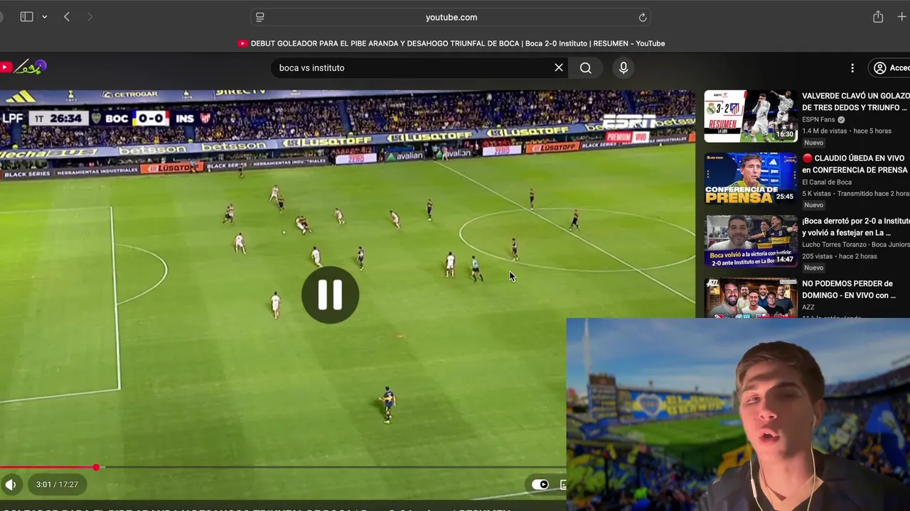Focus the youtube.com address bar
The height and width of the screenshot is (511, 910).
(x=451, y=17)
